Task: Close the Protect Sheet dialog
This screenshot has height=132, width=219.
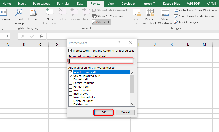Action: click(131, 43)
